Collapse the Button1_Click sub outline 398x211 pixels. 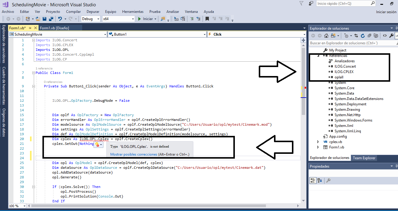(33, 86)
